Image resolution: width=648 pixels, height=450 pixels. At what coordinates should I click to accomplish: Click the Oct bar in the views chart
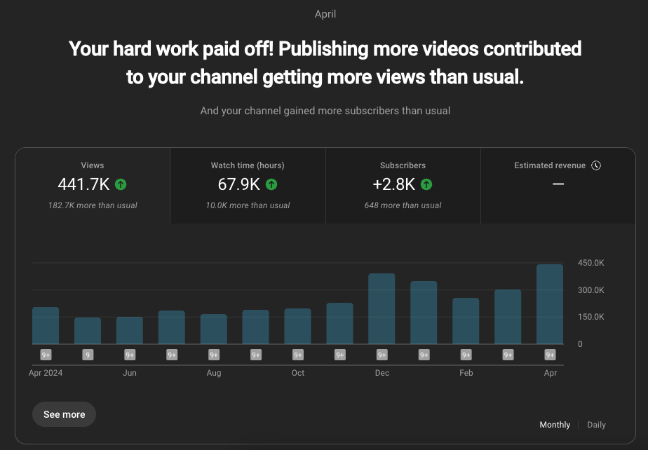[298, 326]
